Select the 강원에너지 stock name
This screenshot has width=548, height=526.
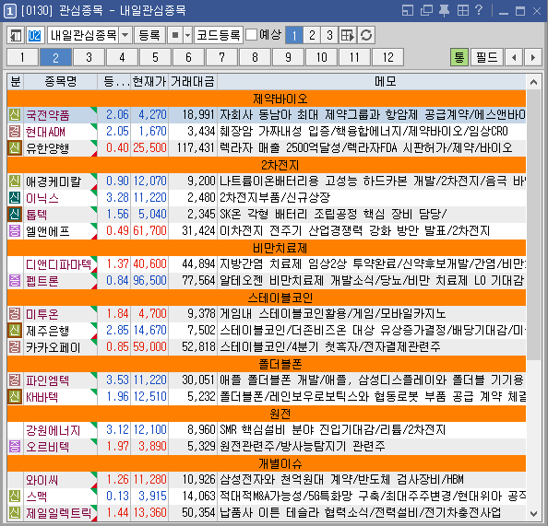click(x=54, y=430)
